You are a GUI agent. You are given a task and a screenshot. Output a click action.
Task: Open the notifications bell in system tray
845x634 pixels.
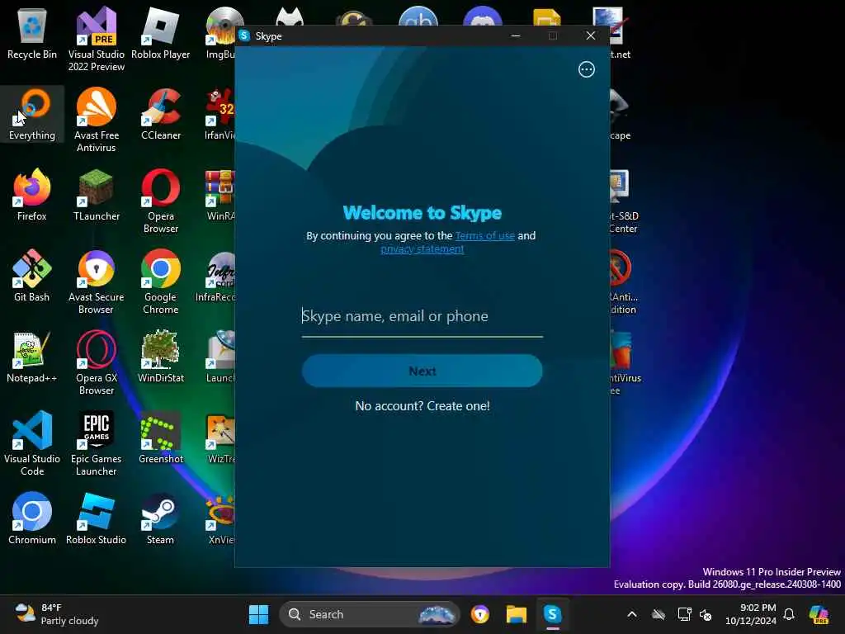[789, 614]
